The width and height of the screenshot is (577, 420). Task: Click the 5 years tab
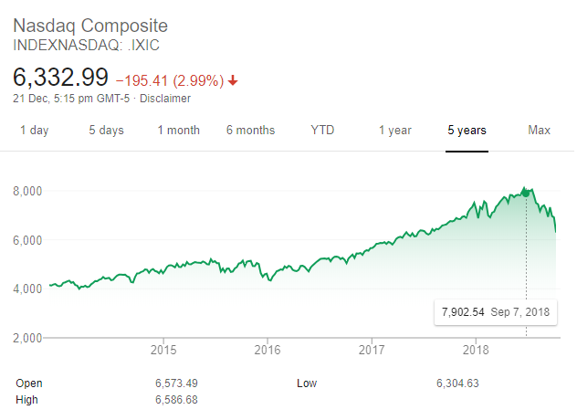[467, 131]
